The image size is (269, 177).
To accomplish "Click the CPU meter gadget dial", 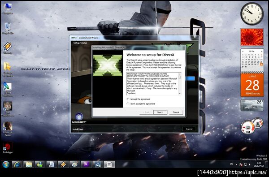I will point(248,127).
